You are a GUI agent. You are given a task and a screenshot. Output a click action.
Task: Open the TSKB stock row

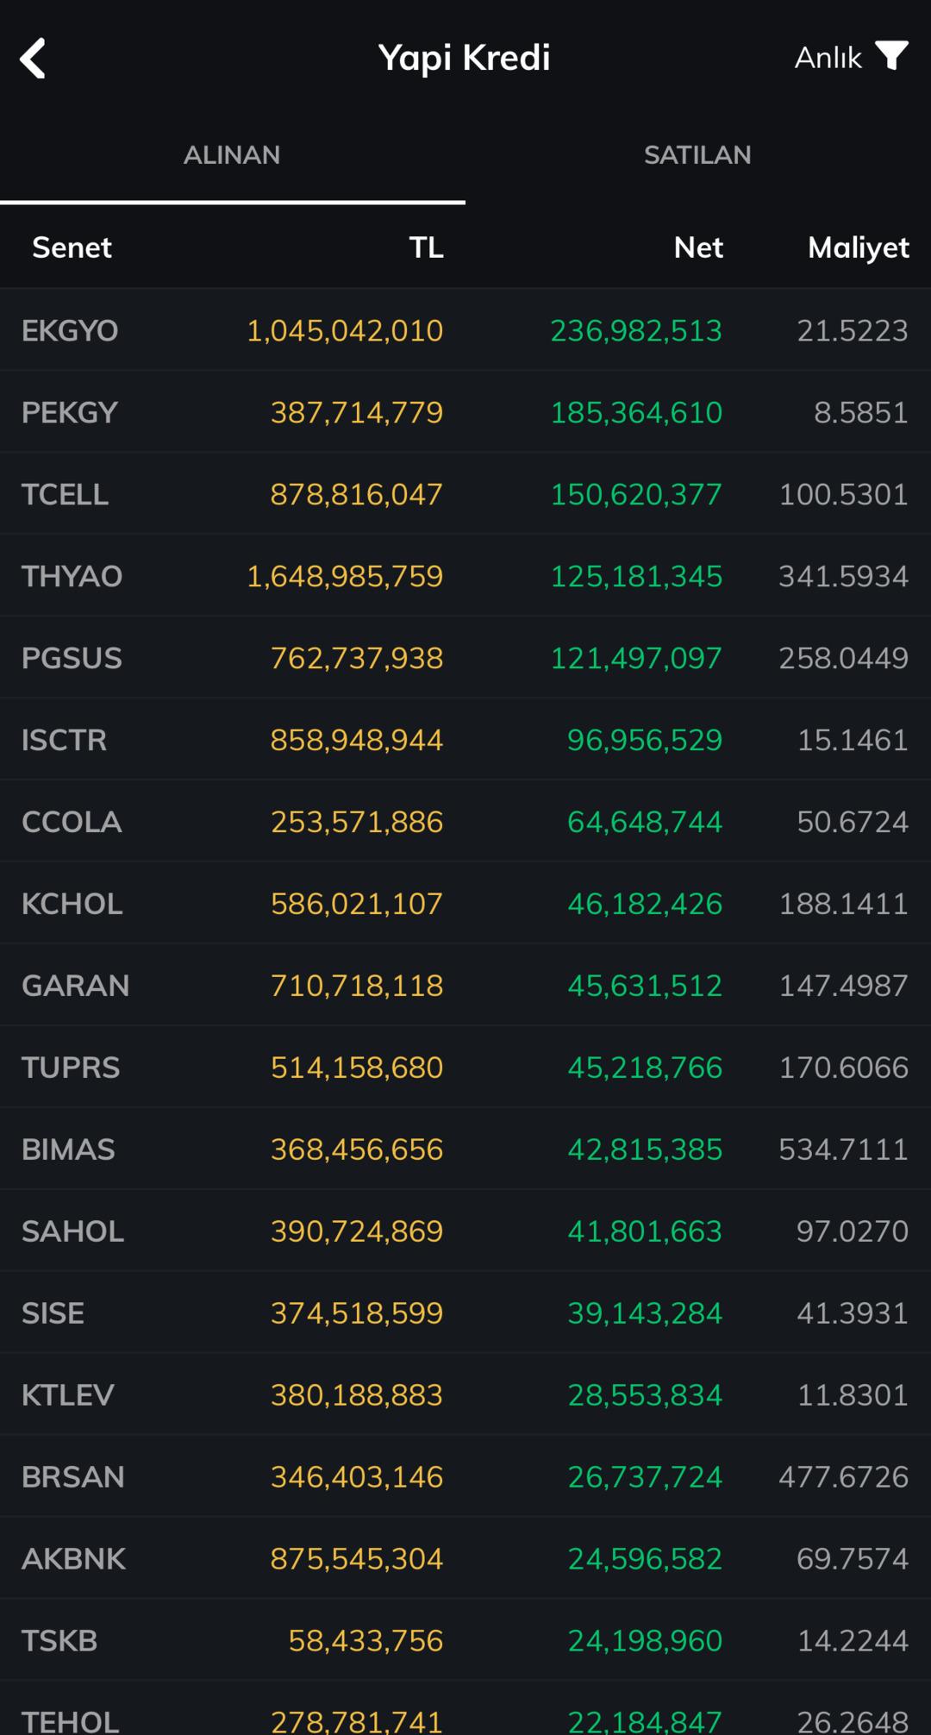(465, 1641)
